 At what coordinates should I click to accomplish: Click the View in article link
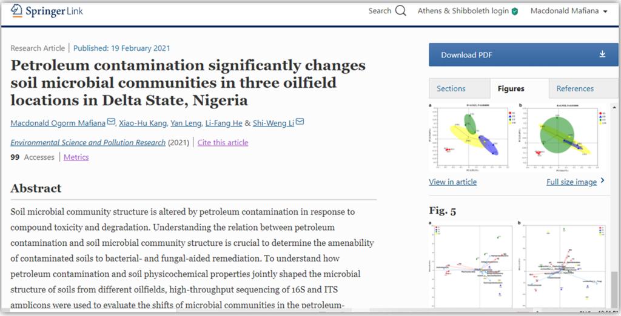click(452, 182)
